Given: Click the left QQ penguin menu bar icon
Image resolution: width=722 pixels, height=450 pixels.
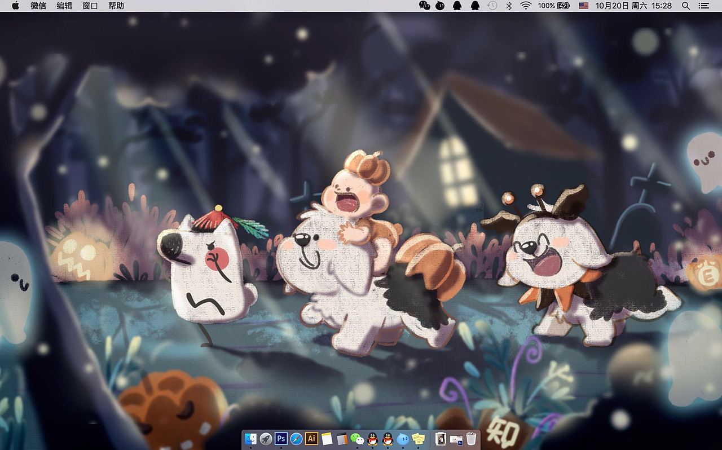Looking at the screenshot, I should click(457, 6).
